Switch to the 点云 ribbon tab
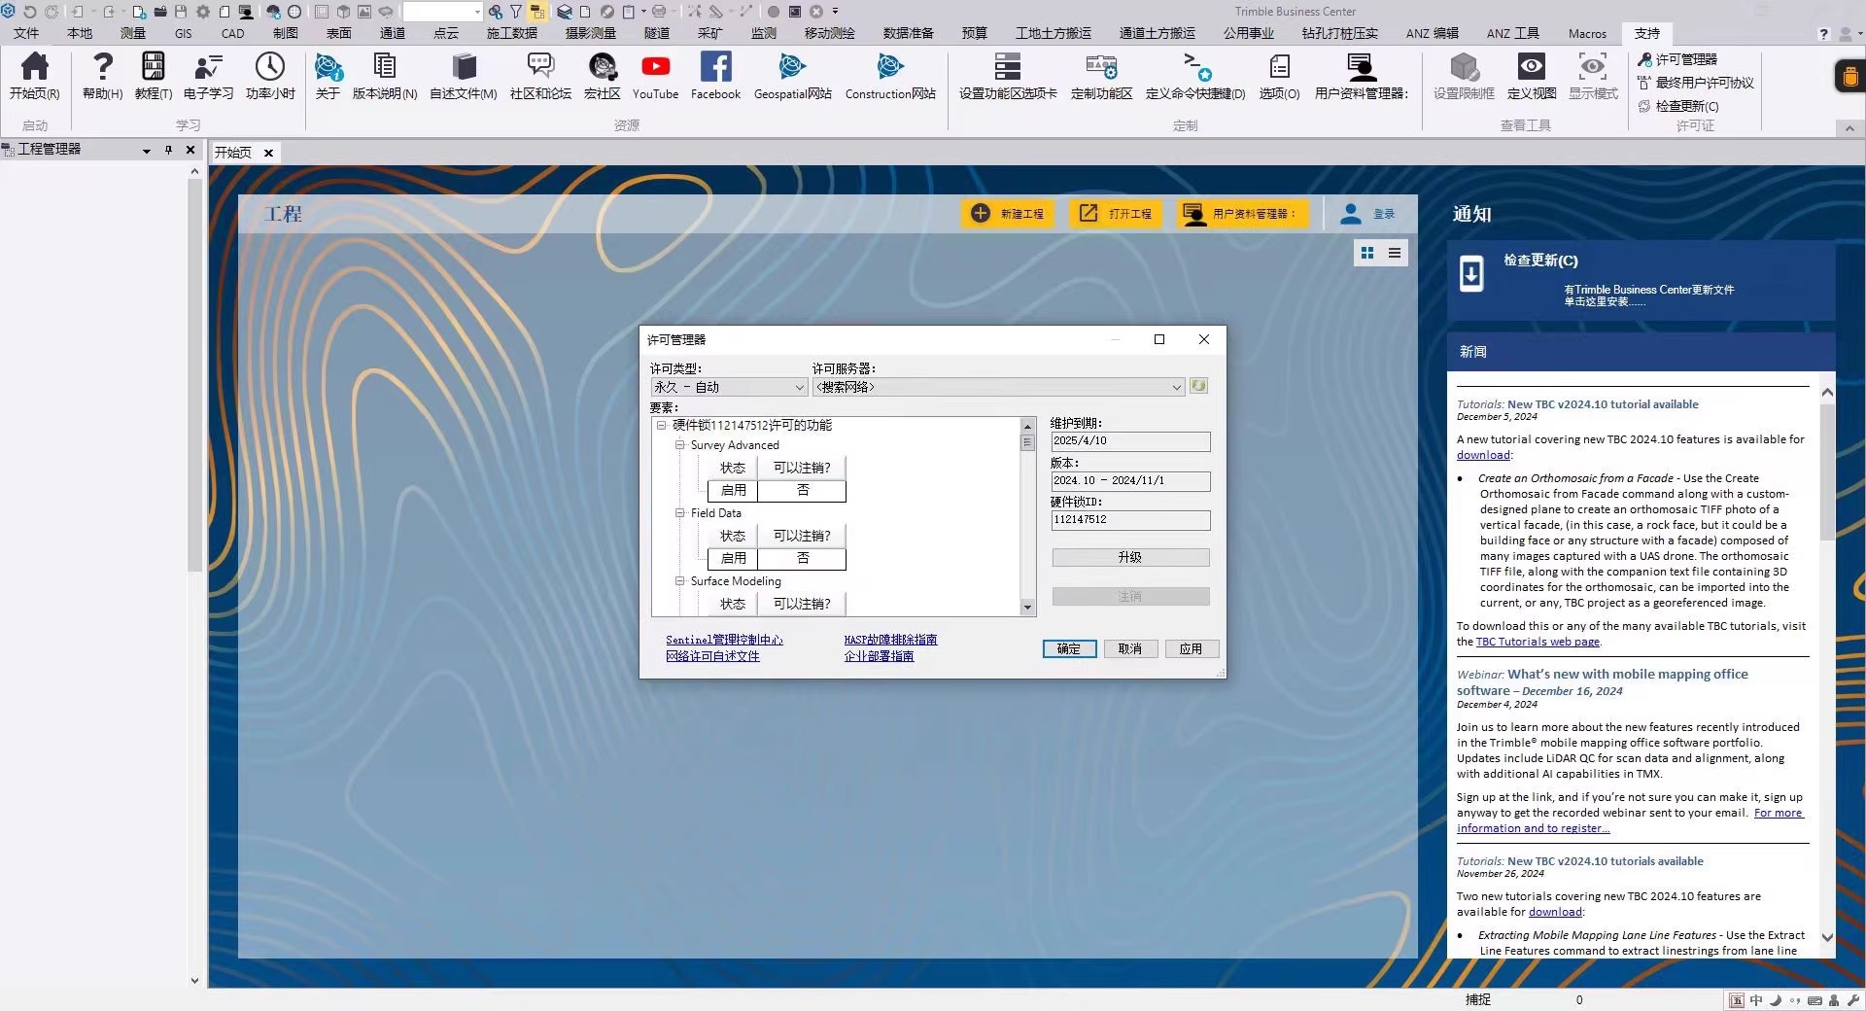 pyautogui.click(x=446, y=33)
